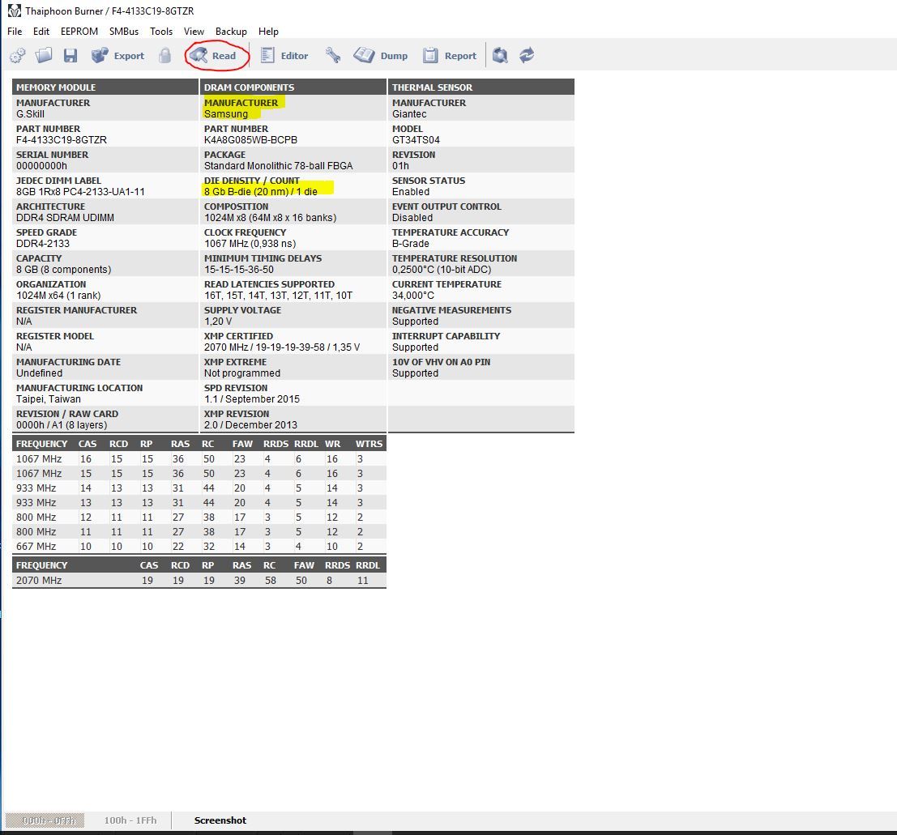Click the DDR4-2133 speed grade value
Screen dimensions: 897x835
[x=43, y=243]
